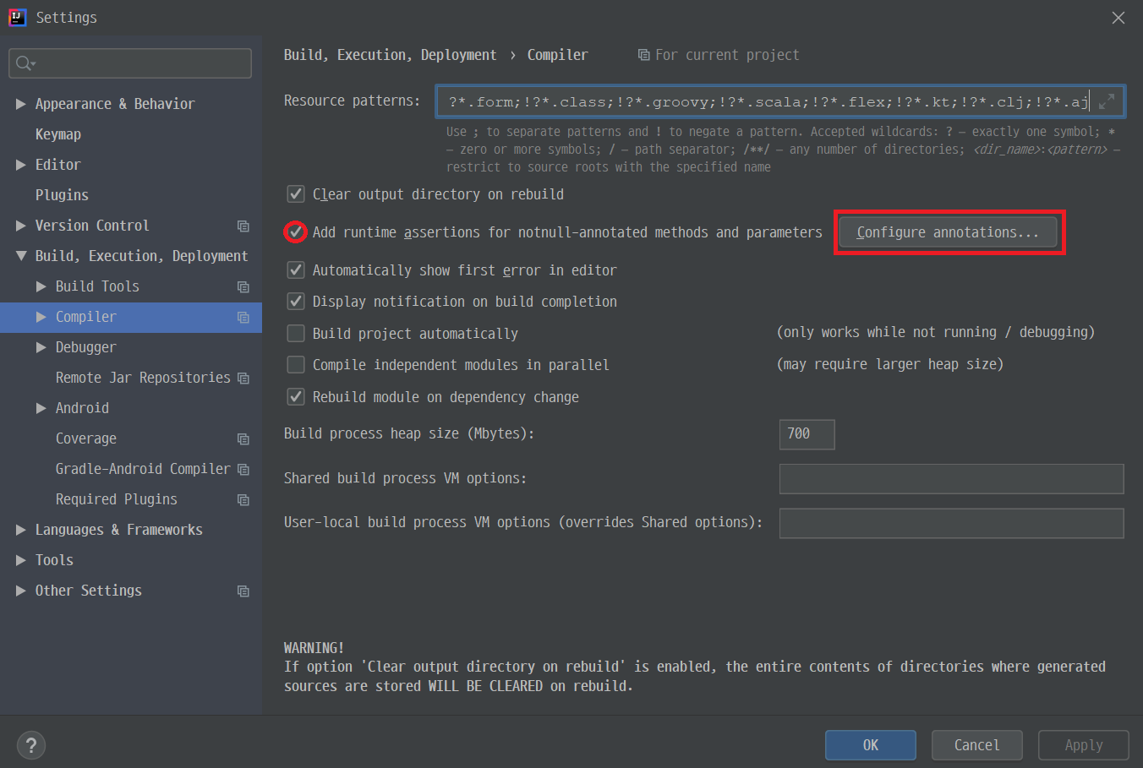The height and width of the screenshot is (768, 1143).
Task: Enable Compile independent modules in parallel
Action: coord(296,365)
